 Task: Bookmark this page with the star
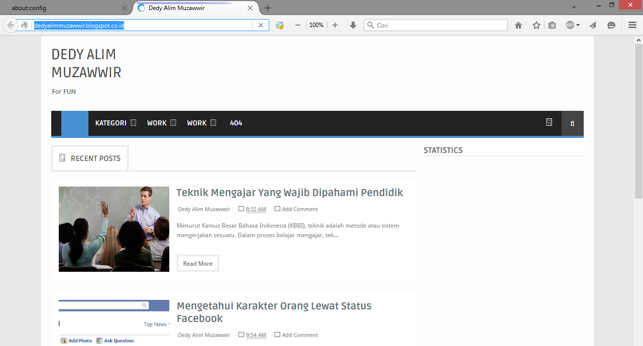pyautogui.click(x=537, y=25)
